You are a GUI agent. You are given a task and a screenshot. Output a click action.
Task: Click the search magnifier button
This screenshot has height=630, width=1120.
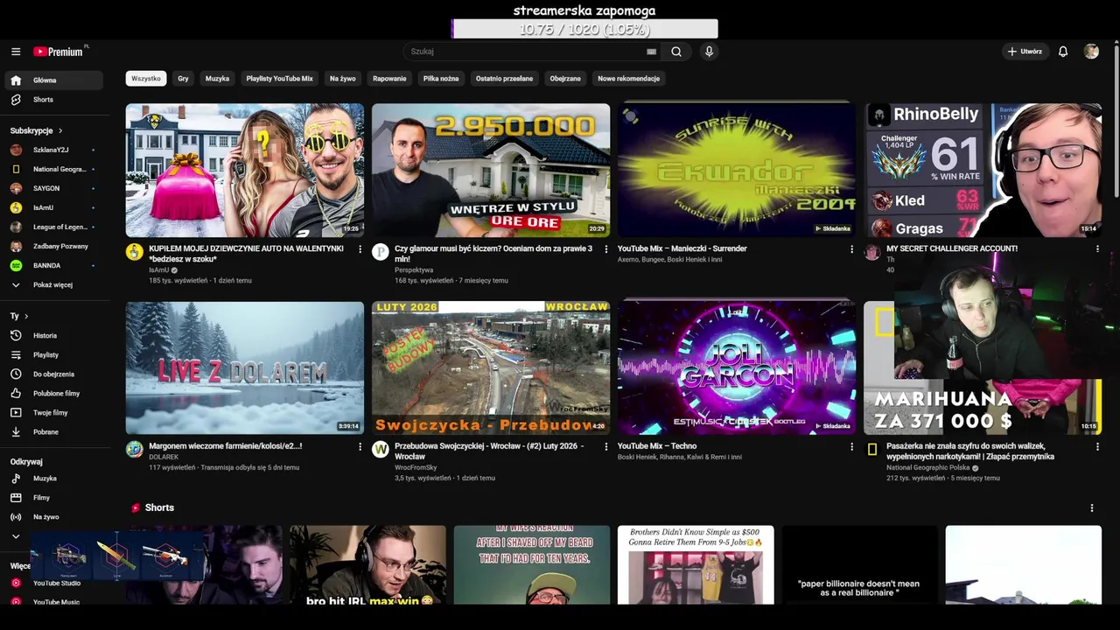[676, 52]
